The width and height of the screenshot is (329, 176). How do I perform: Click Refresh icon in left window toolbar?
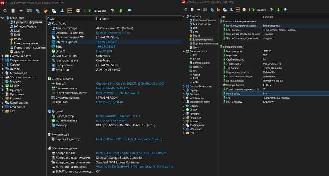click(5, 11)
